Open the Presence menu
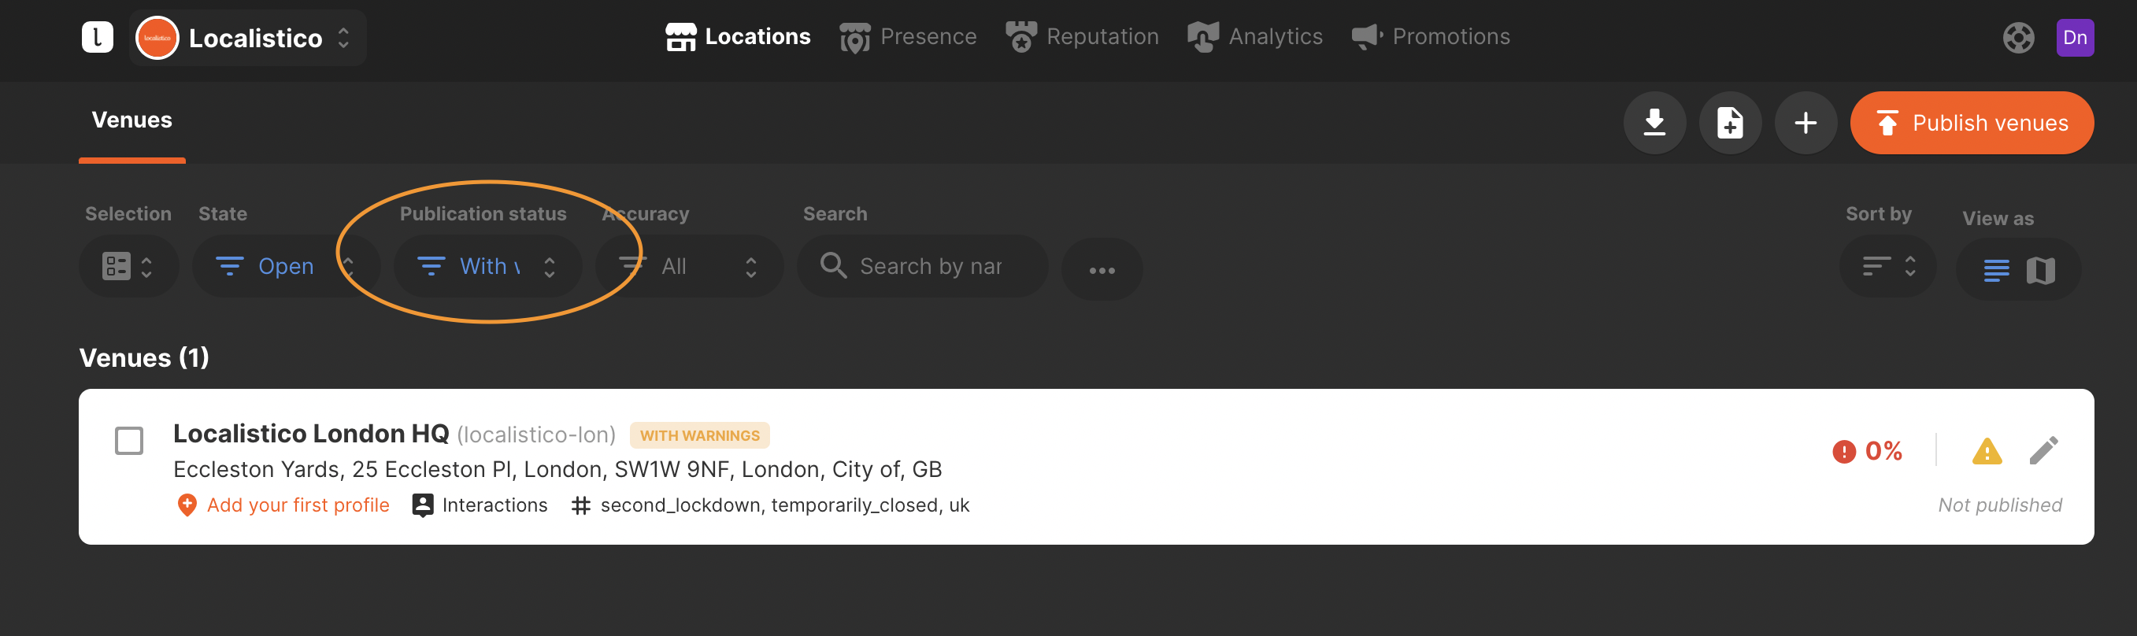Viewport: 2137px width, 636px height. point(908,37)
